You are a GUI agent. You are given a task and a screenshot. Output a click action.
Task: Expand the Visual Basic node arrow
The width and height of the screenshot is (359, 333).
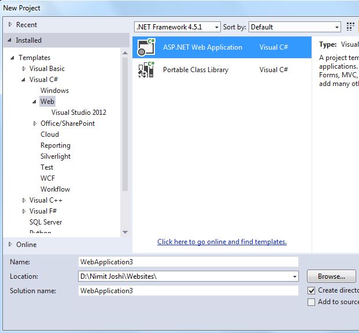(x=24, y=69)
